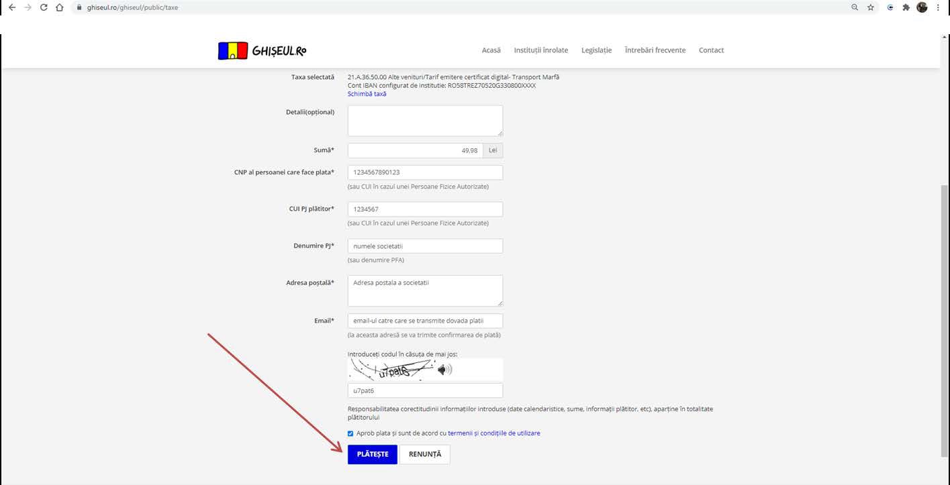Open Instituții înrolate menu item
This screenshot has height=485, width=950.
click(x=540, y=50)
